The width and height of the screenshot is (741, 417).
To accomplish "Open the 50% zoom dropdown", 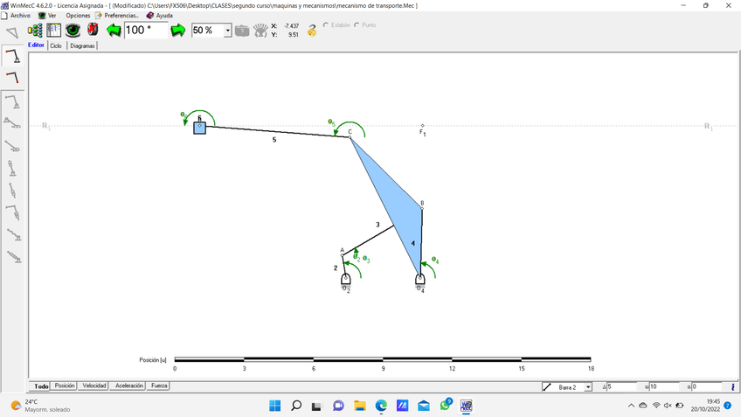I will [x=228, y=31].
